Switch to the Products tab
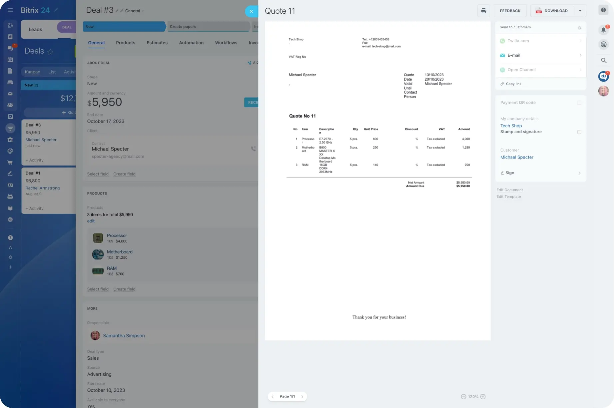Viewport: 614px width, 408px height. 126,43
